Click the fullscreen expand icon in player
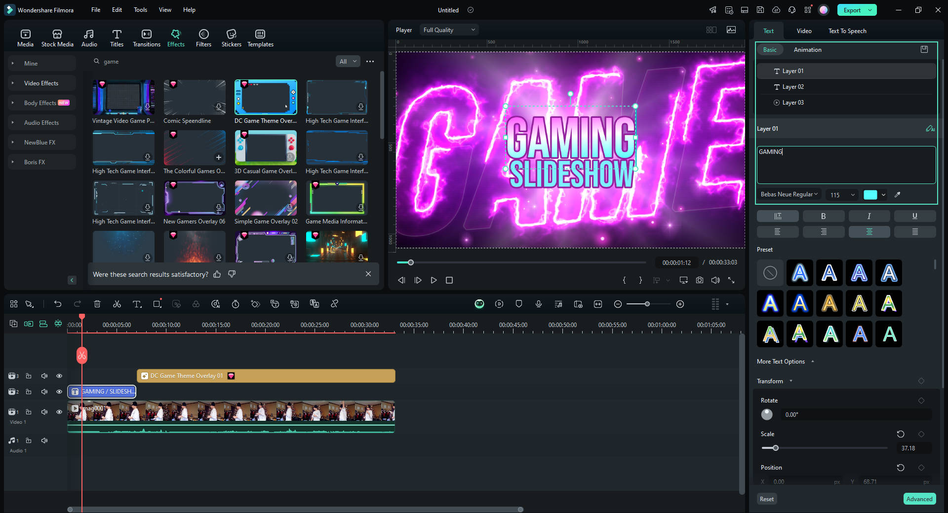The height and width of the screenshot is (513, 948). click(731, 280)
